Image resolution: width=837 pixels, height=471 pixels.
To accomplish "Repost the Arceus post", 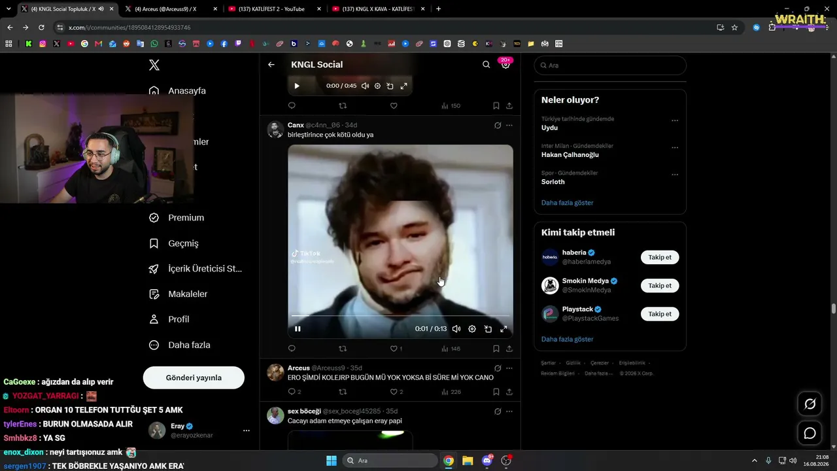I will 343,392.
